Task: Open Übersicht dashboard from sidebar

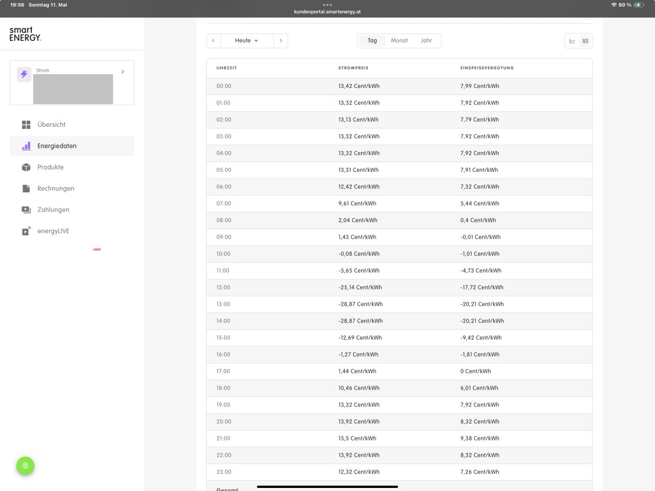Action: [51, 125]
